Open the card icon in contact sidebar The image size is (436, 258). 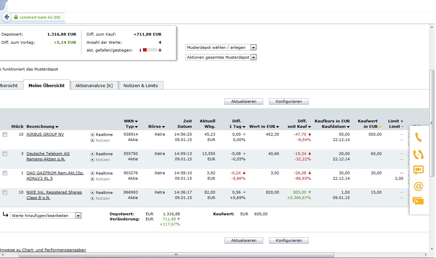pos(418,201)
